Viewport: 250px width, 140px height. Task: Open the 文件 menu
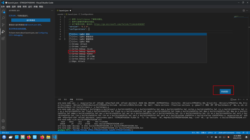[x=3, y=7]
